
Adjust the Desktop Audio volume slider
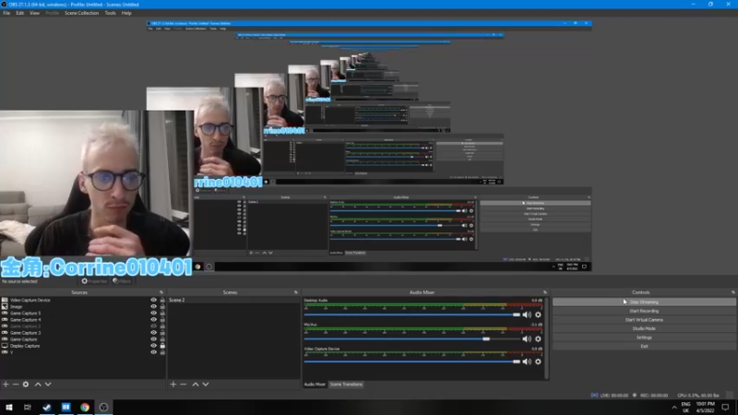pyautogui.click(x=411, y=314)
